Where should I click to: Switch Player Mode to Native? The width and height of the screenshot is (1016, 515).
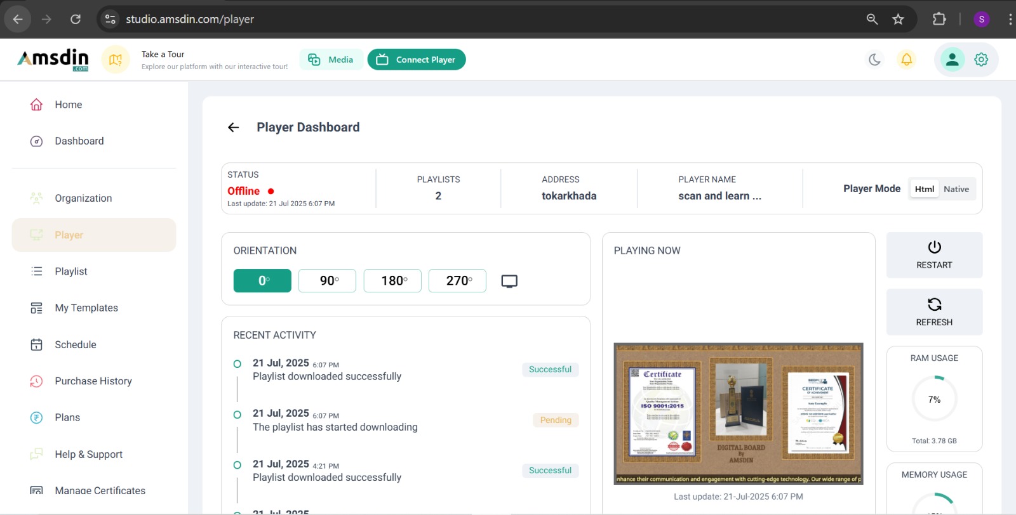click(956, 189)
